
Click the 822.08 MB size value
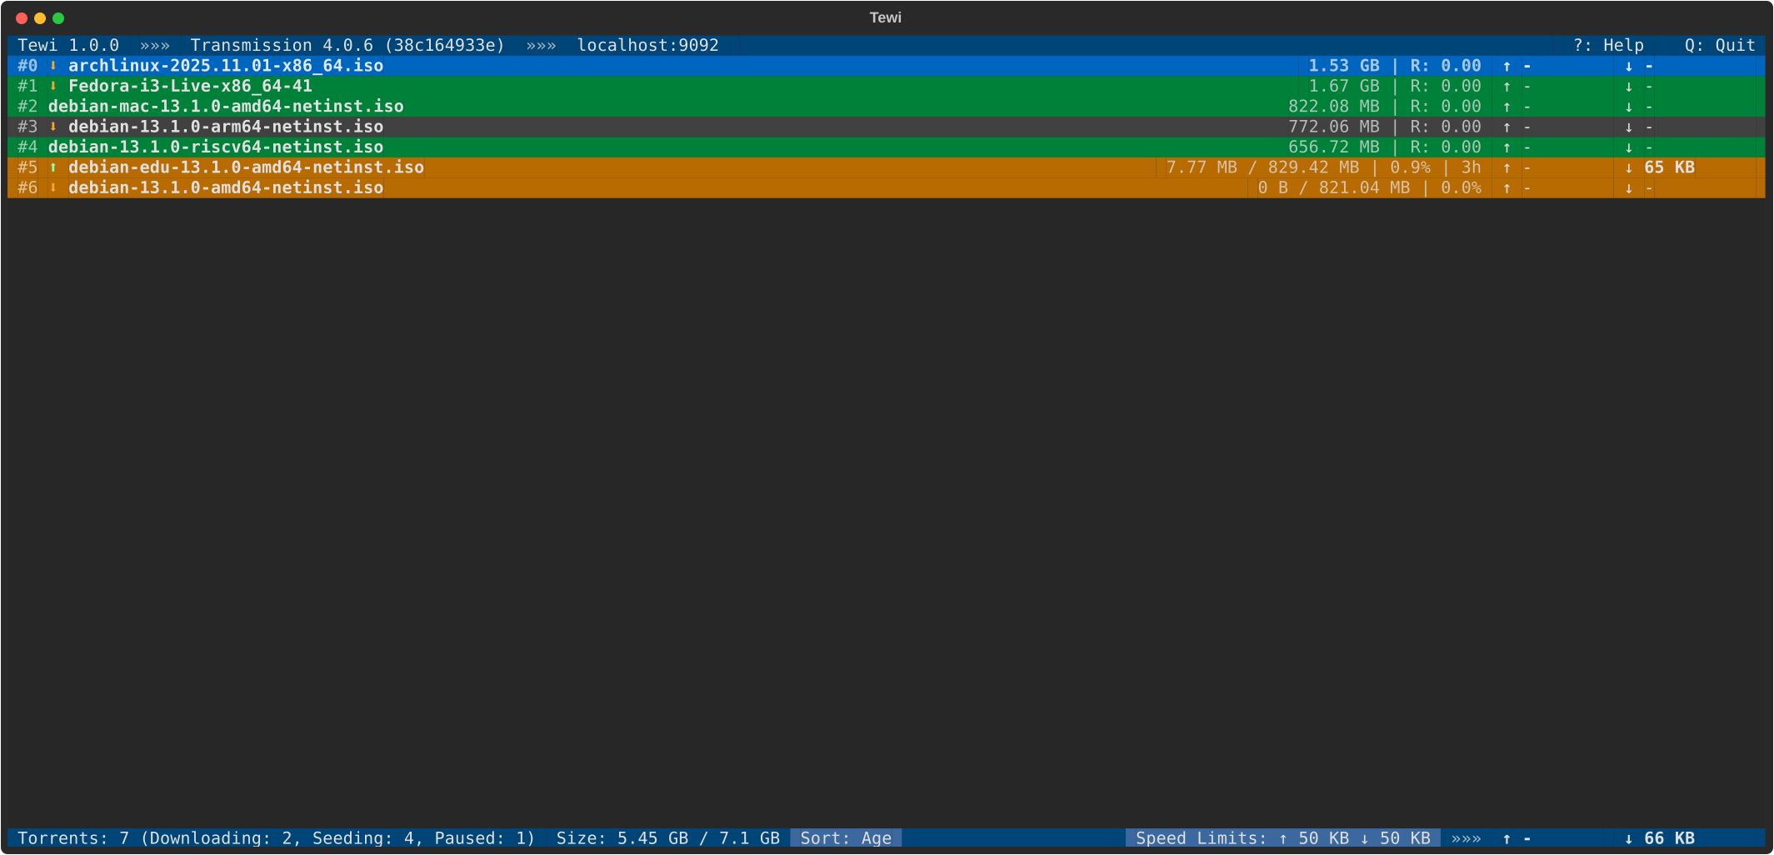(x=1334, y=107)
